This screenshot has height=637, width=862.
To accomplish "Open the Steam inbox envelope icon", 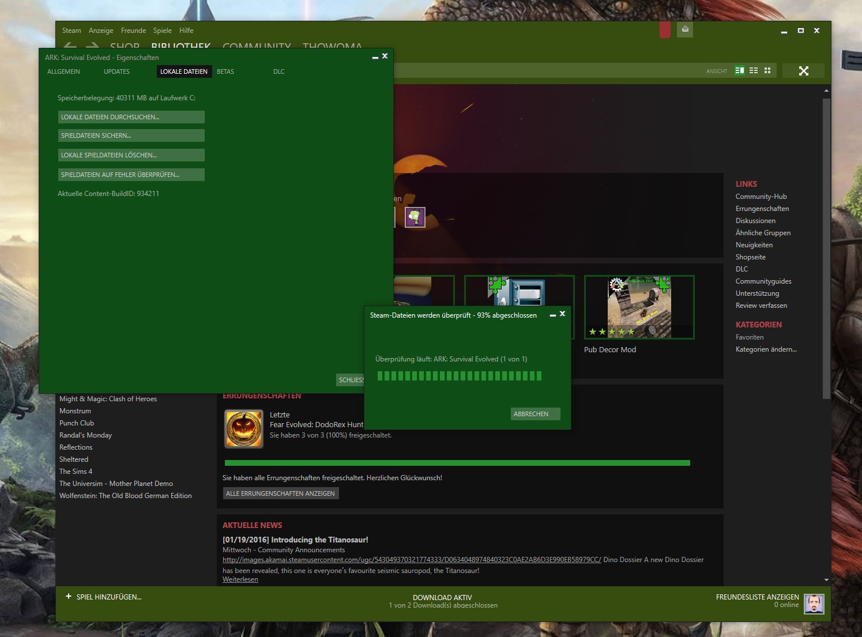I will pyautogui.click(x=685, y=29).
